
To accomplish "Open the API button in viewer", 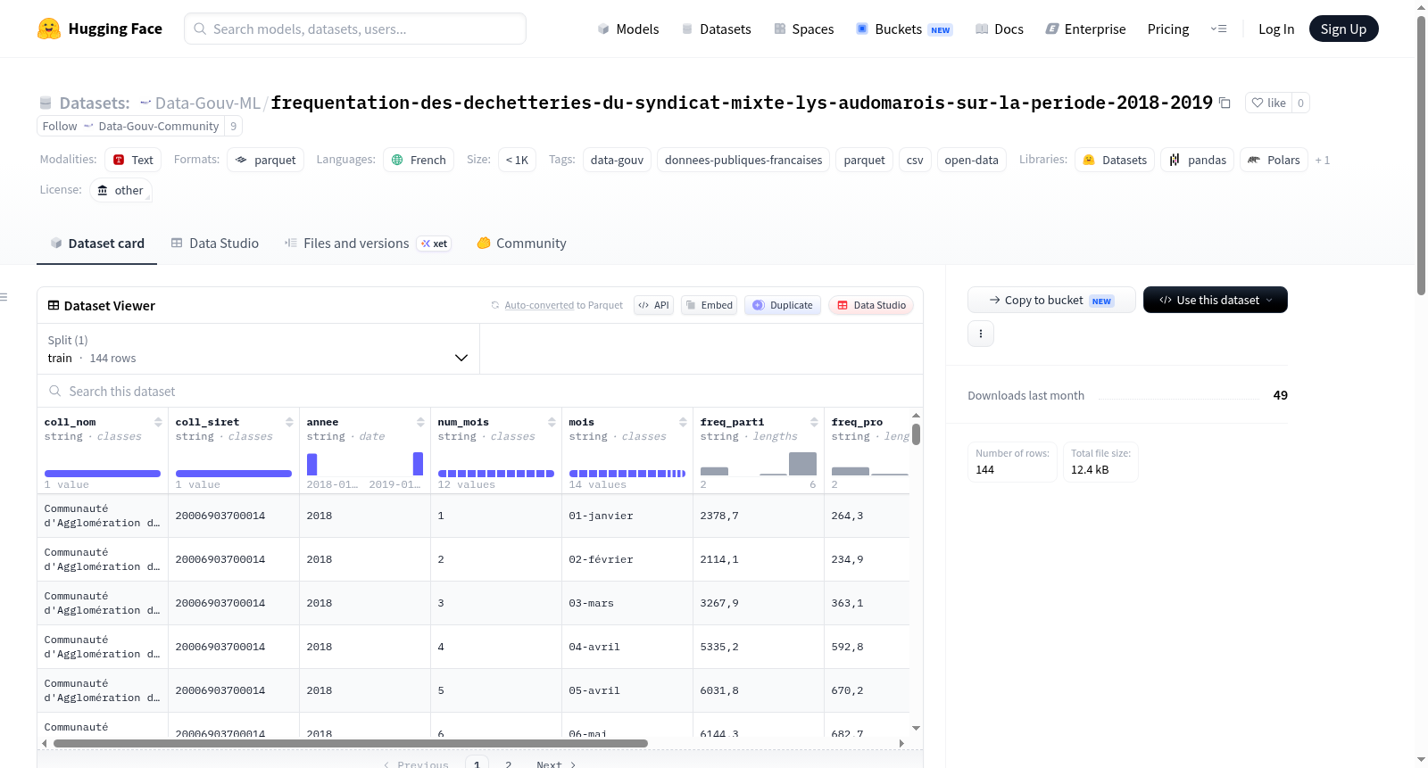I will pos(654,305).
